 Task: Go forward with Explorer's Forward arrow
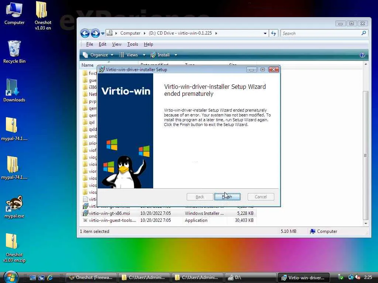(x=95, y=33)
